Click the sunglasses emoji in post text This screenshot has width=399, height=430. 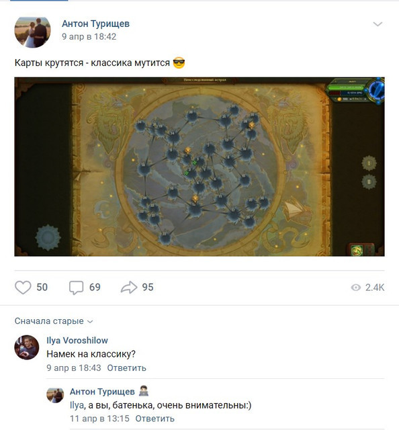(x=179, y=62)
